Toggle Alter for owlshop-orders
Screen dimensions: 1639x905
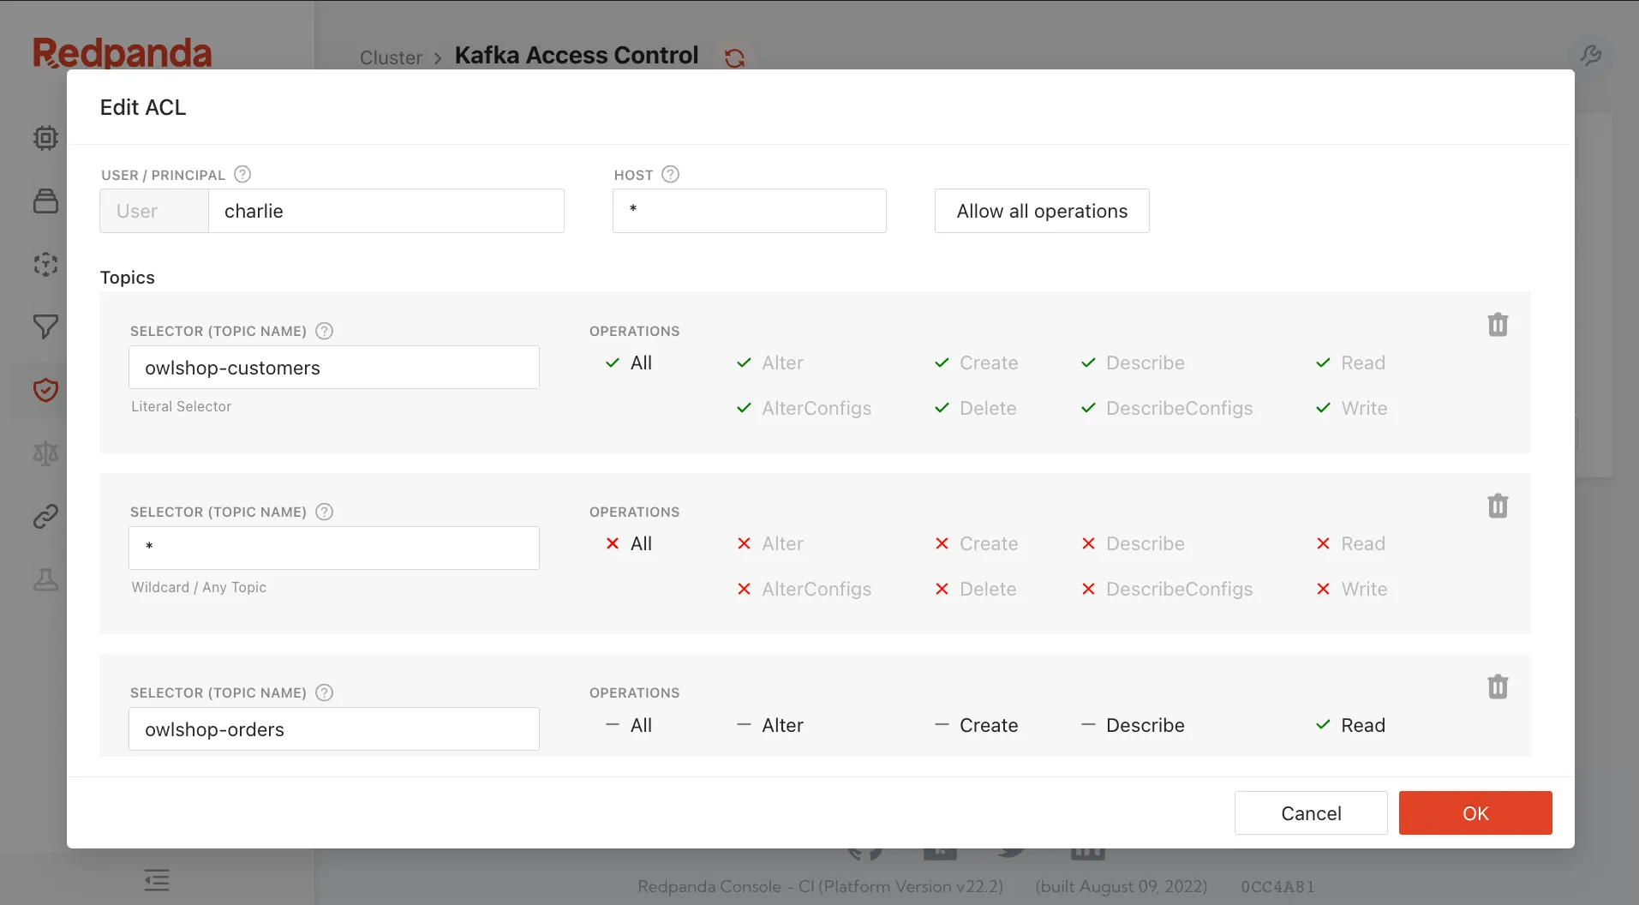(x=770, y=725)
